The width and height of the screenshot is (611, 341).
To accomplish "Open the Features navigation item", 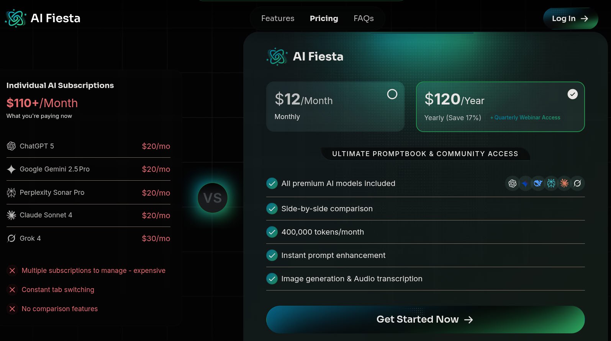I will (x=277, y=18).
